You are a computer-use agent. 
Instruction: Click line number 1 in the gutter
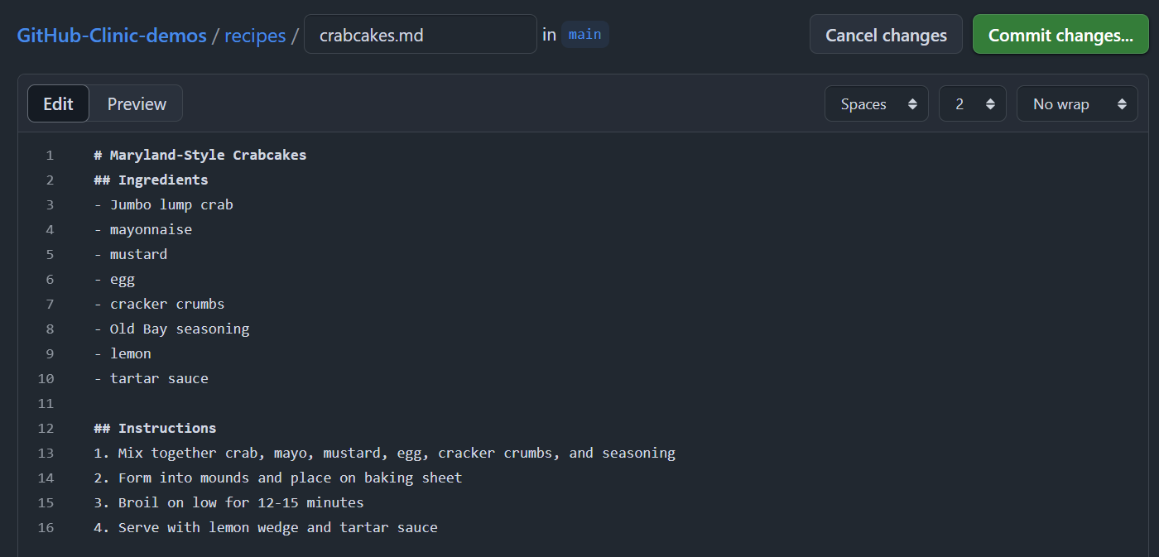[50, 155]
